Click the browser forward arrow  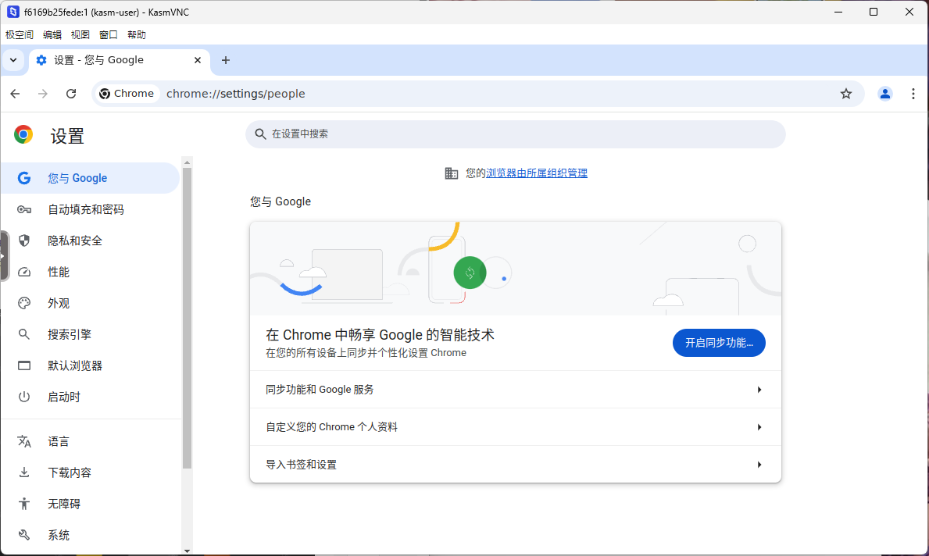(x=43, y=94)
